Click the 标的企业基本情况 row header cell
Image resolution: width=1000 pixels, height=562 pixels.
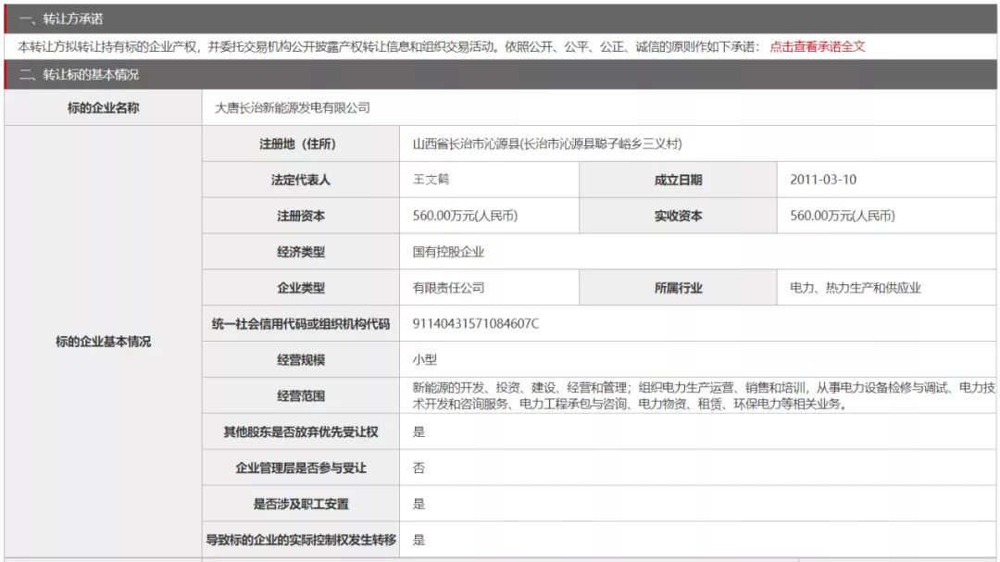click(x=103, y=342)
